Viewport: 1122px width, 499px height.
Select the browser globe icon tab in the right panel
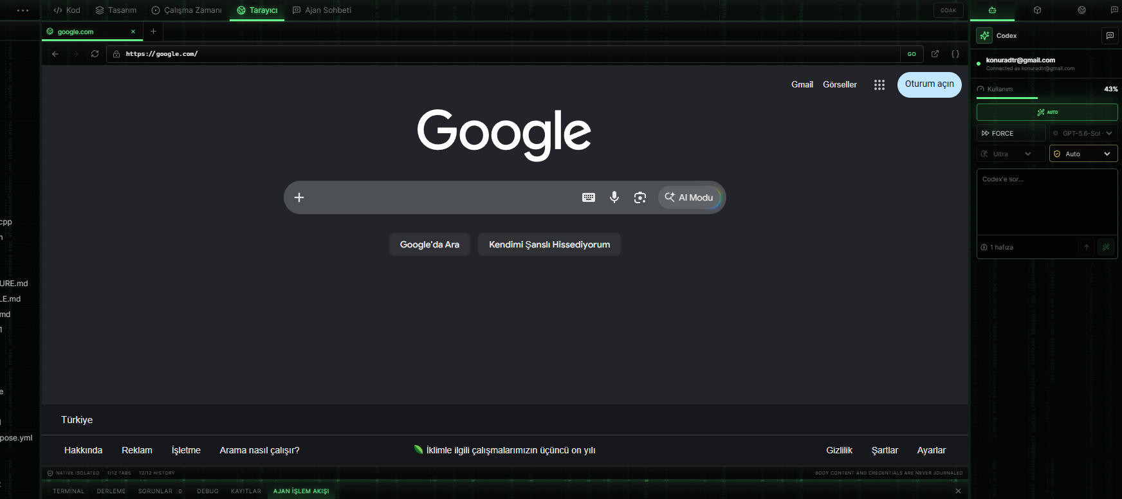click(1081, 10)
